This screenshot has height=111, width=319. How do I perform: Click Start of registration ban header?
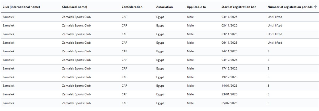point(239,7)
